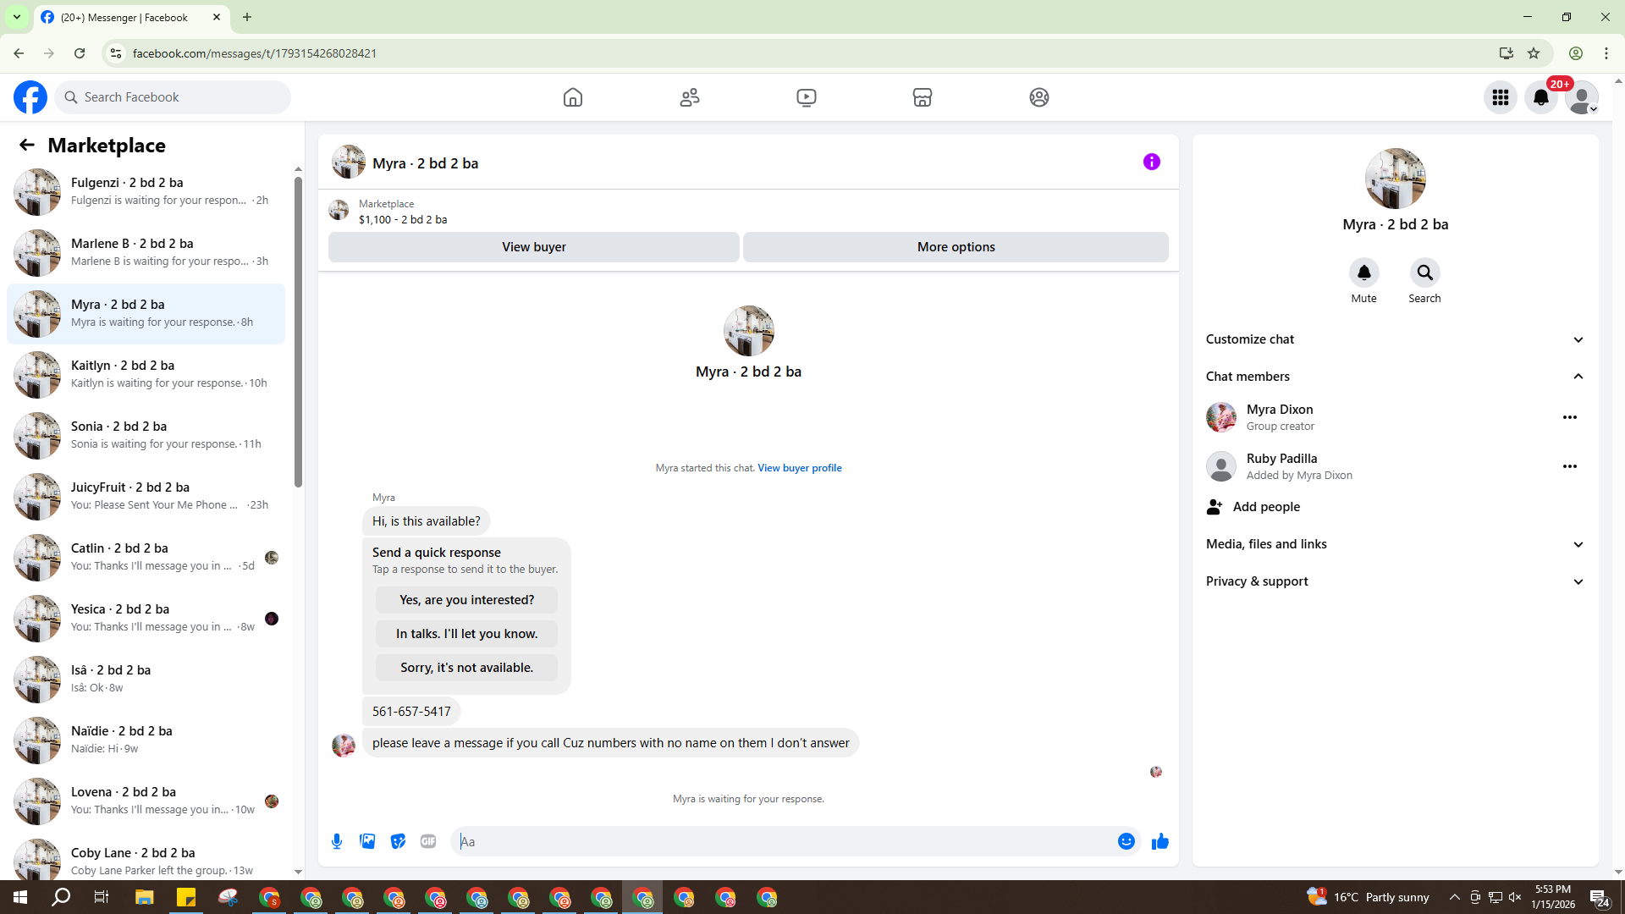Screen dimensions: 1625x914
Task: Open the emoji picker in composer
Action: 1126,841
